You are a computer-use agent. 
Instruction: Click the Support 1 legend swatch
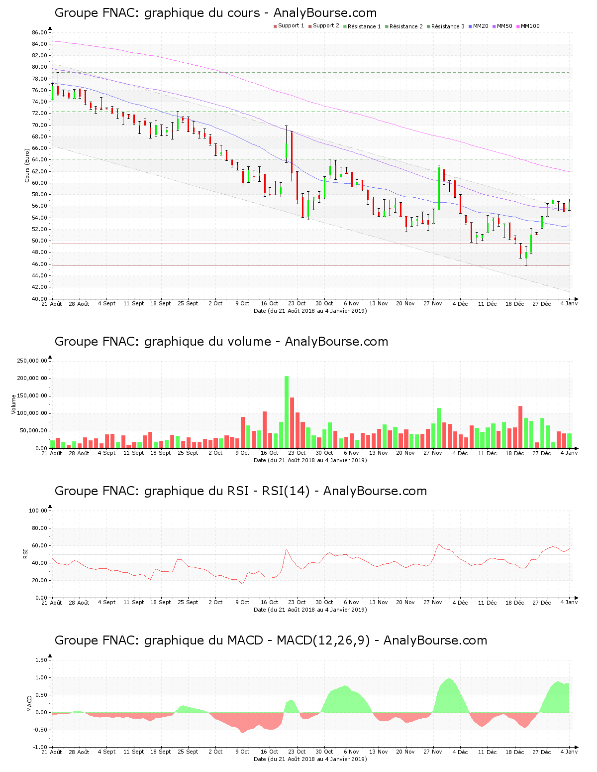[275, 26]
